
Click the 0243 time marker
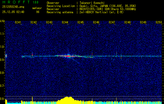[49, 22]
